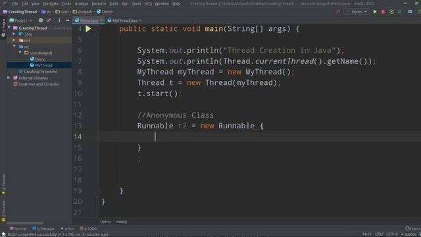The width and height of the screenshot is (421, 237).
Task: Open the Run tool window
Action: pos(67,228)
